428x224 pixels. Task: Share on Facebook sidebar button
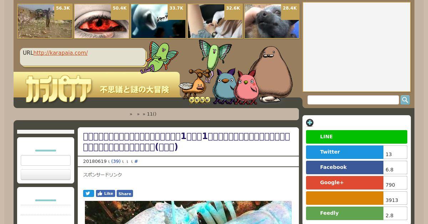tap(345, 167)
